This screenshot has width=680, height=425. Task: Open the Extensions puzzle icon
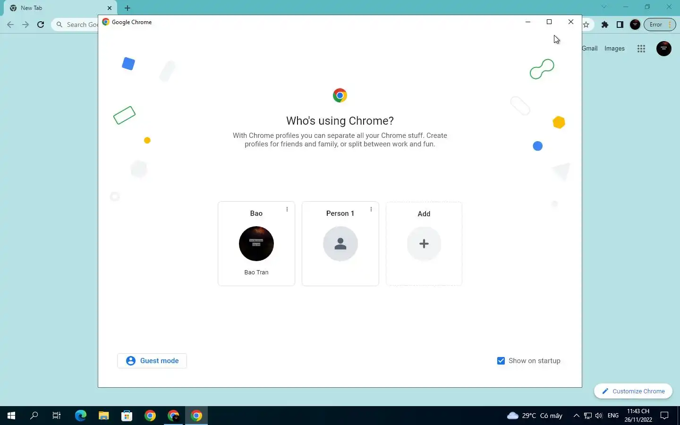[x=605, y=25]
